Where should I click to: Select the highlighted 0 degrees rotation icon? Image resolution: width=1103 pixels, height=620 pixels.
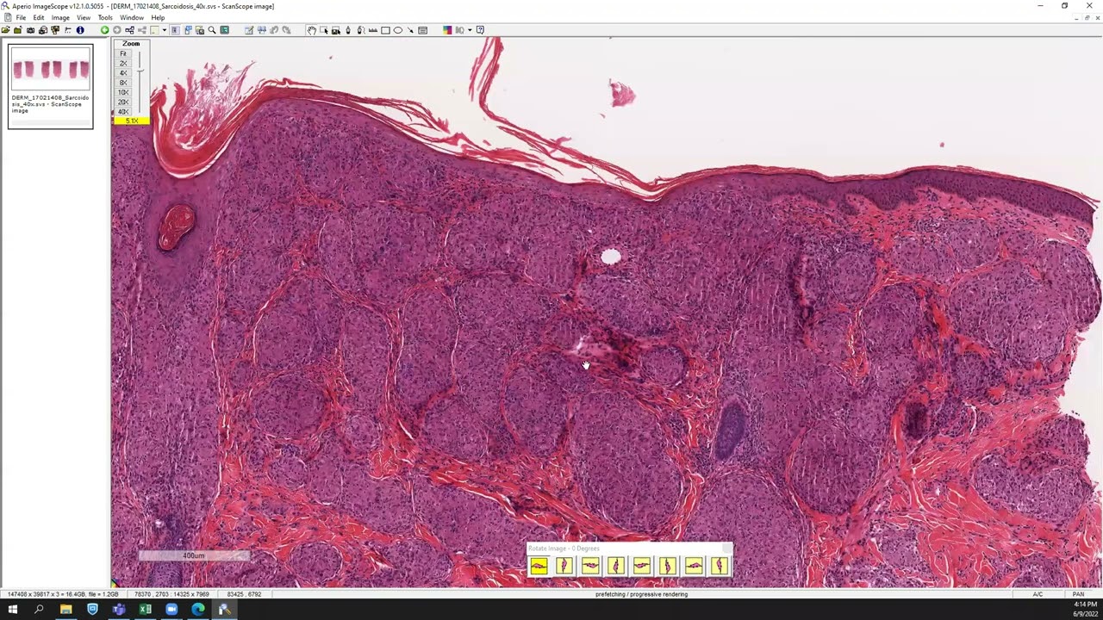point(539,566)
